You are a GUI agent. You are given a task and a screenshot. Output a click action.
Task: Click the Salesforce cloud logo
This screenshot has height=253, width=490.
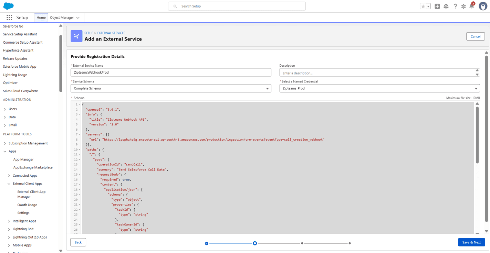point(8,6)
